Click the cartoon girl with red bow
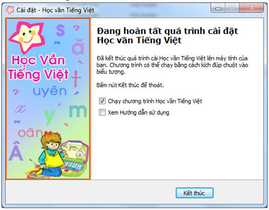Image resolution: width=269 pixels, height=210 pixels. tap(51, 154)
